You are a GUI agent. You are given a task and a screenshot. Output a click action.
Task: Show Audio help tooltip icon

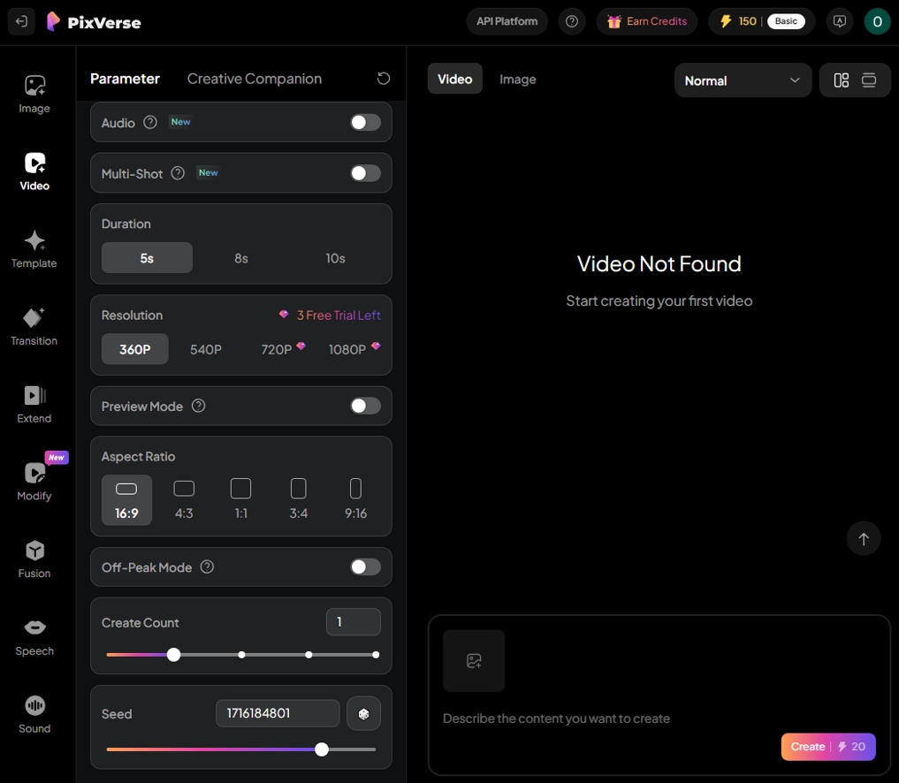click(x=150, y=122)
